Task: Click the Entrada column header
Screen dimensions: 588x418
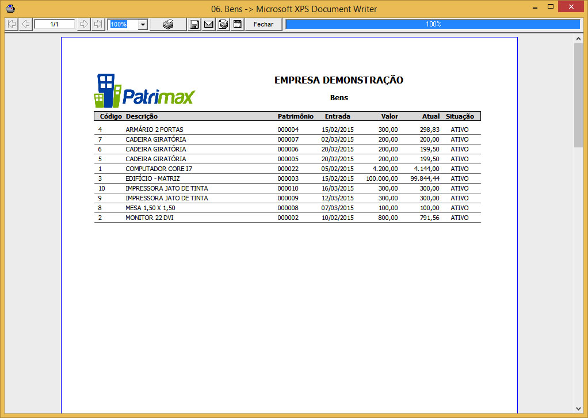Action: click(338, 116)
